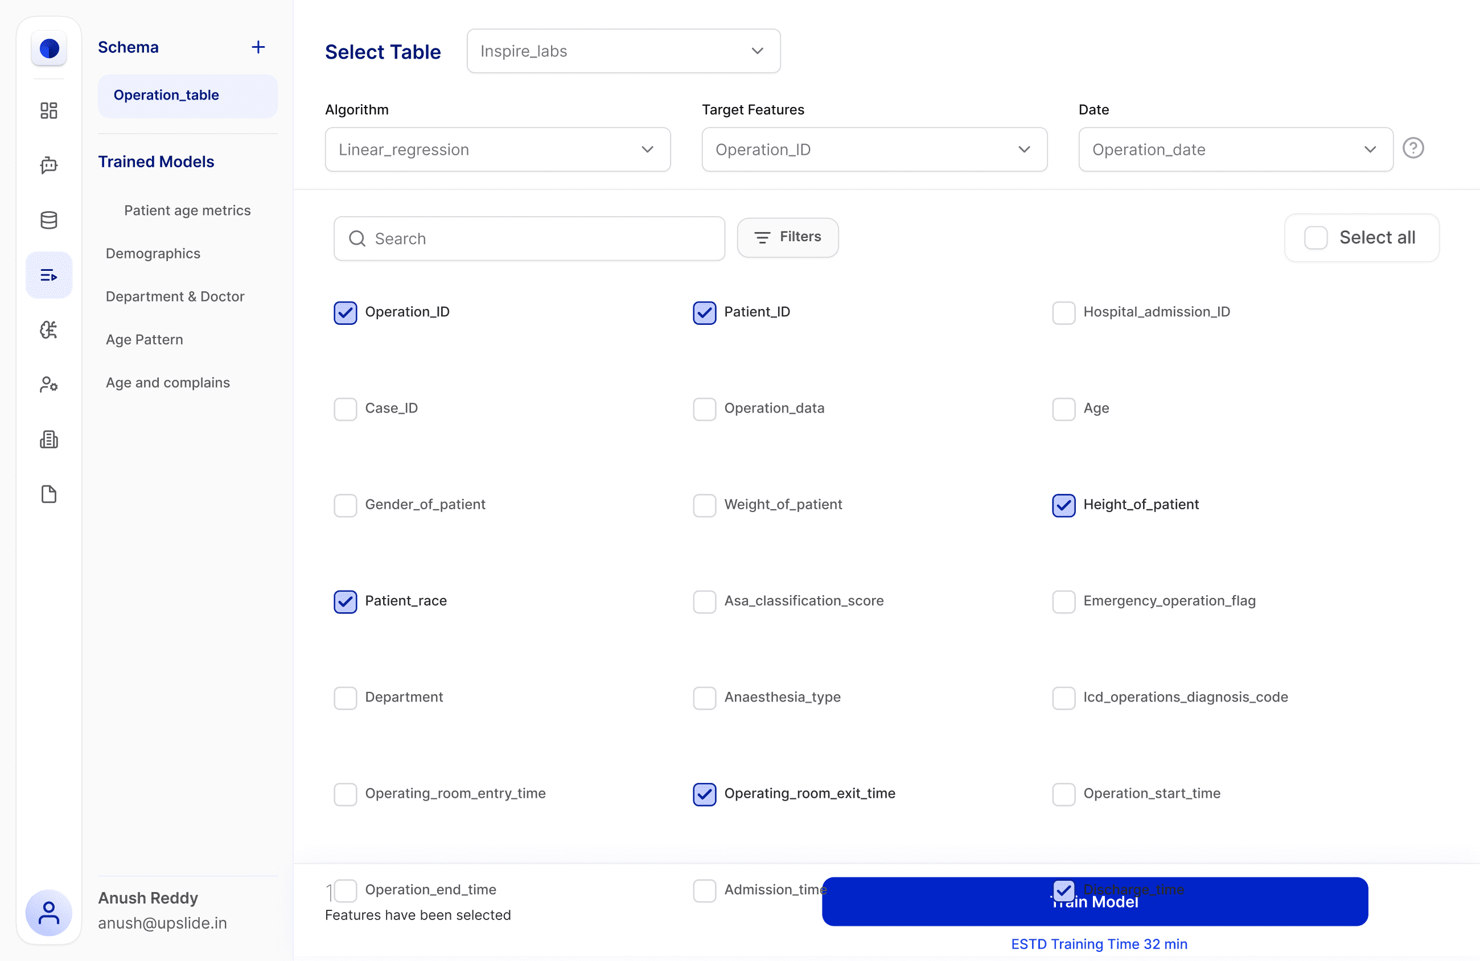The width and height of the screenshot is (1480, 961).
Task: Click the help question mark icon
Action: click(x=1413, y=148)
